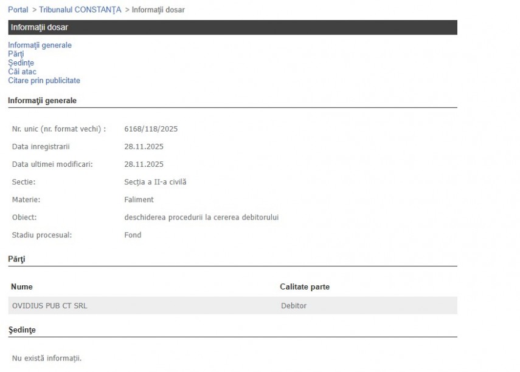This screenshot has width=520, height=372.
Task: Click the Data ultimei modificari date value
Action: pyautogui.click(x=144, y=164)
